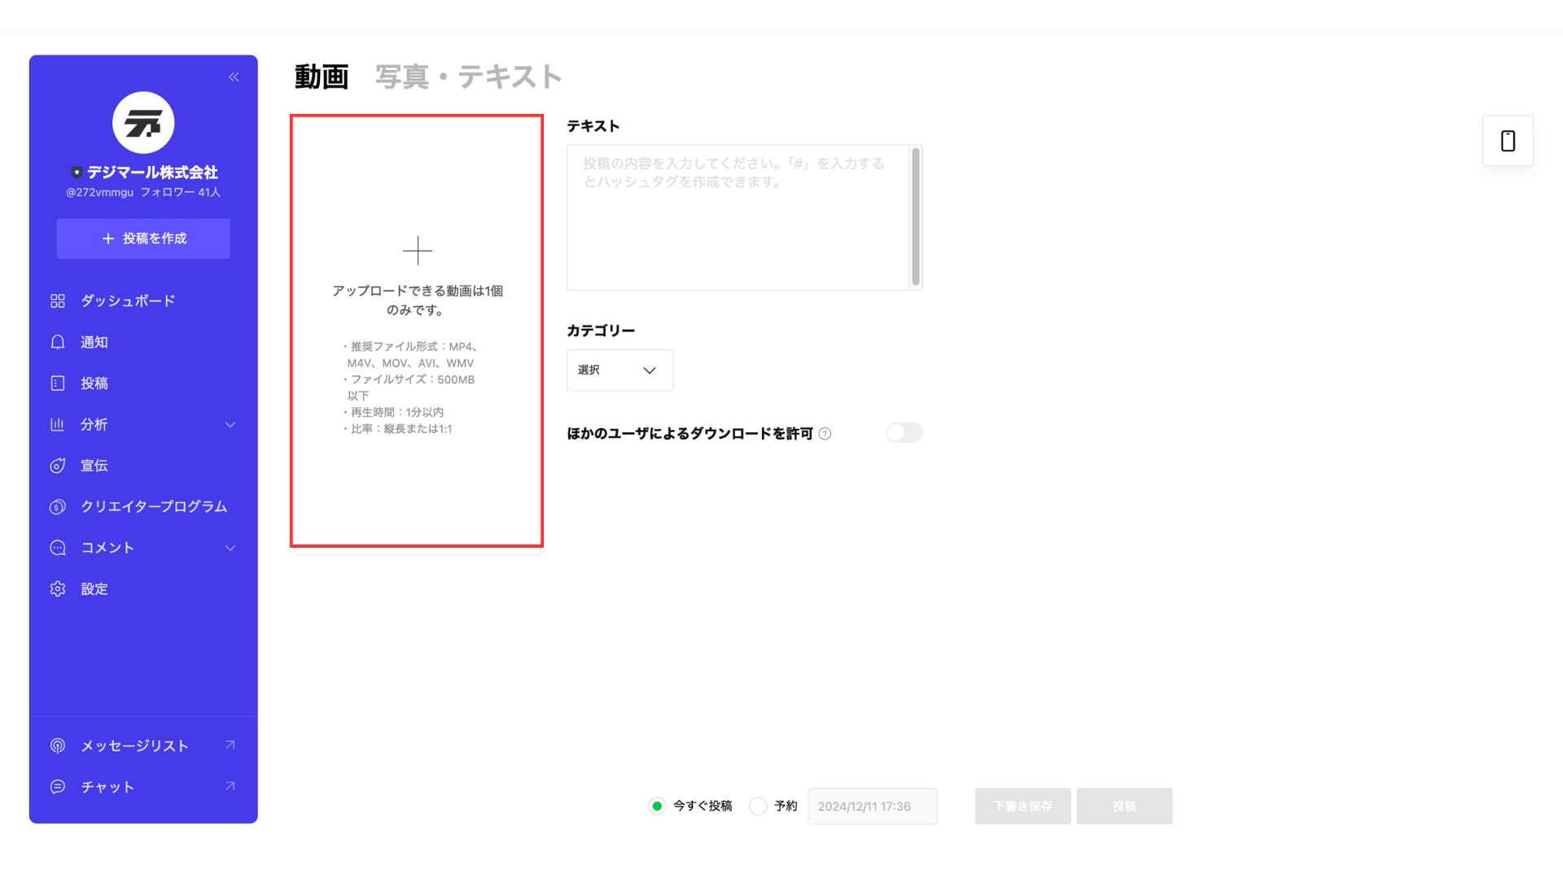Click the ダッシュボード grid icon
The image size is (1563, 879).
click(x=57, y=301)
